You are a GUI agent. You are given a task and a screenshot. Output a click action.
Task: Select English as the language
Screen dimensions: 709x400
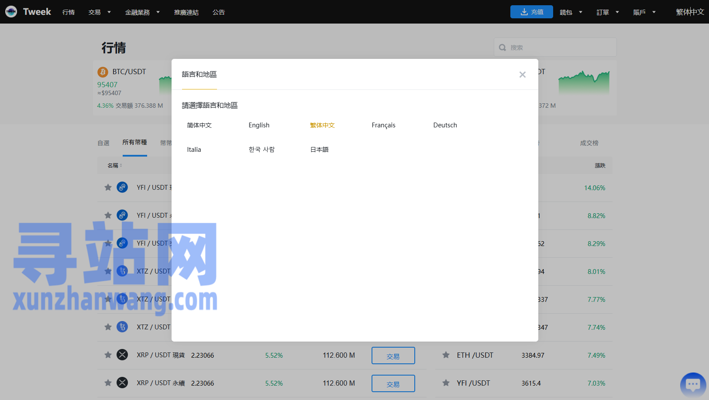(259, 125)
